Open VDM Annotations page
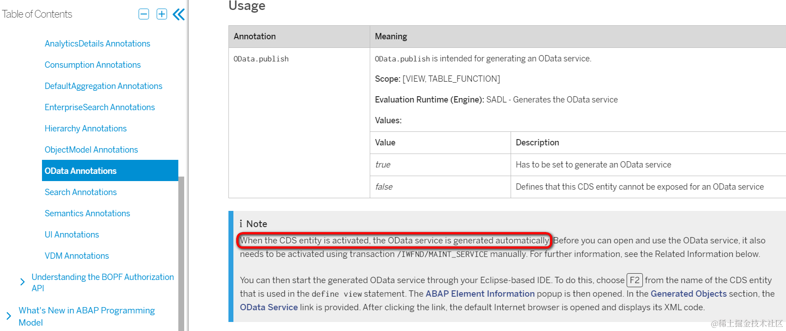Viewport: 786px width, 331px height. 77,256
